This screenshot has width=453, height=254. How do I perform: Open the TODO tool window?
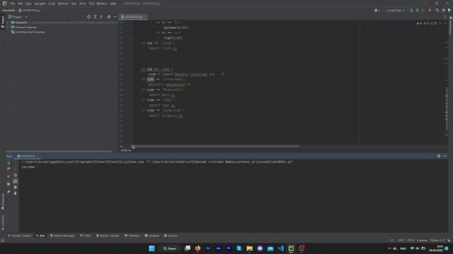click(86, 236)
